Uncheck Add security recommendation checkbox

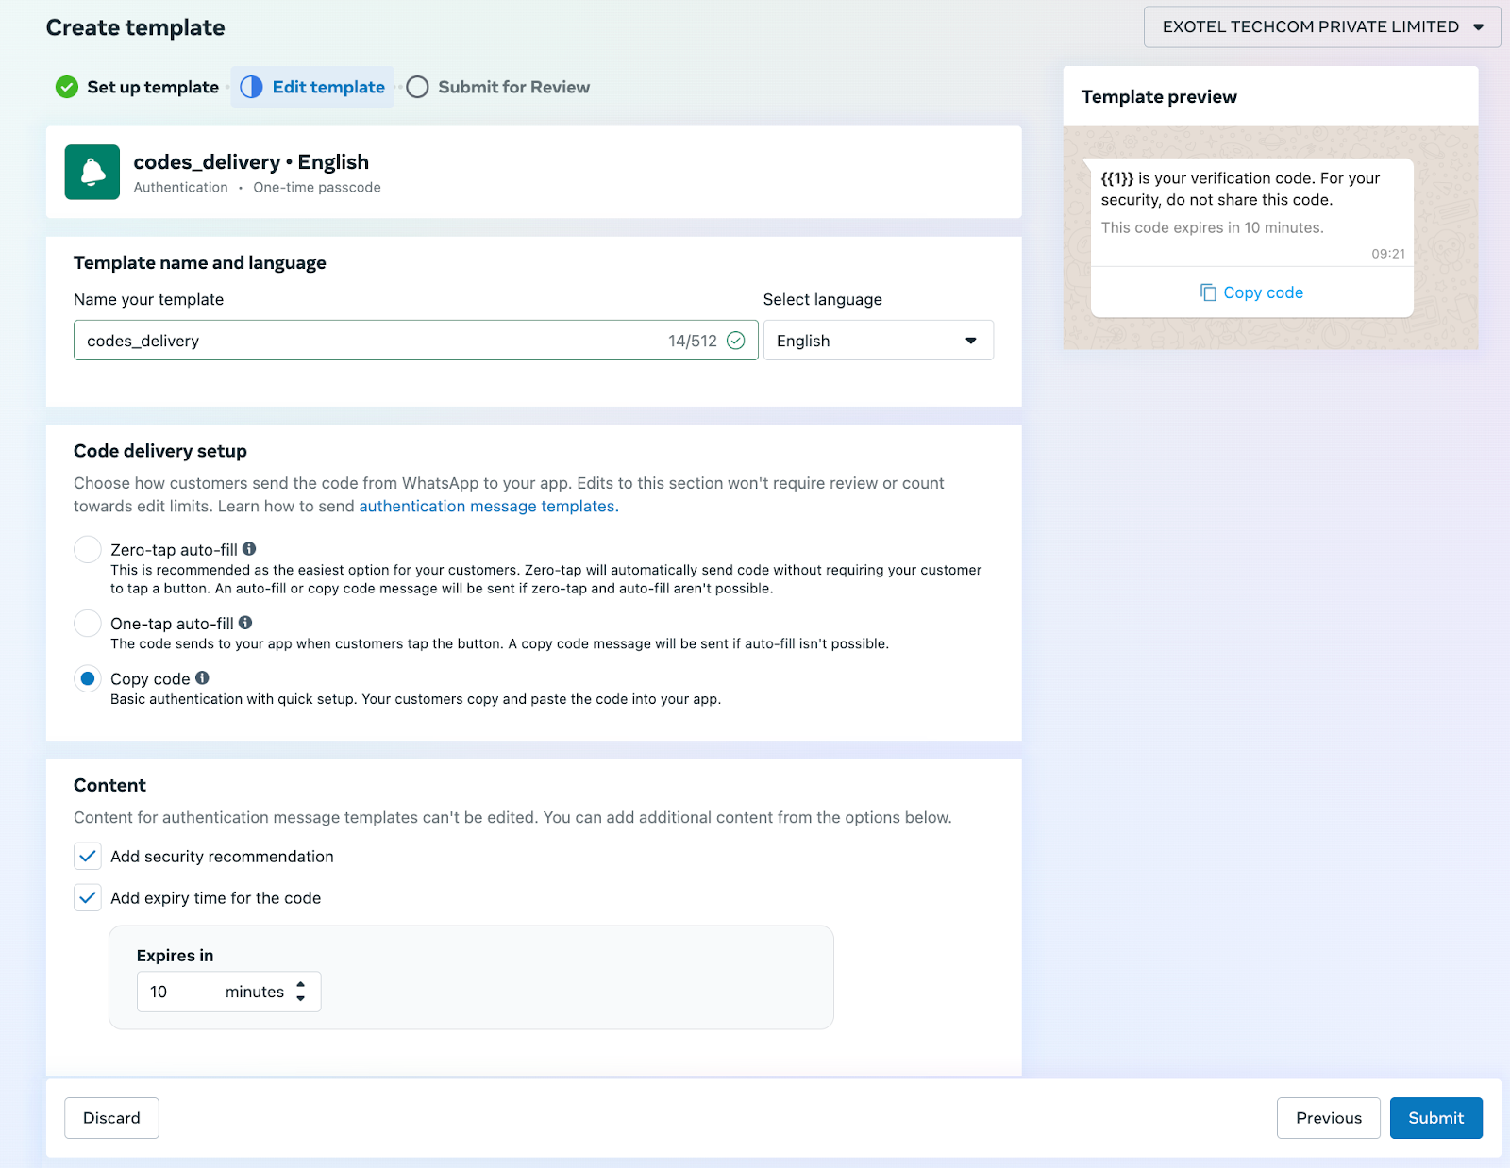[88, 857]
